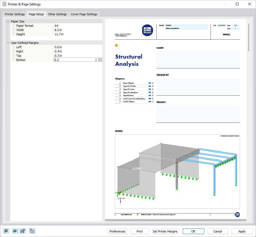Click the Bottom field list button icon
Screen dimensions: 256x237
tap(100, 60)
